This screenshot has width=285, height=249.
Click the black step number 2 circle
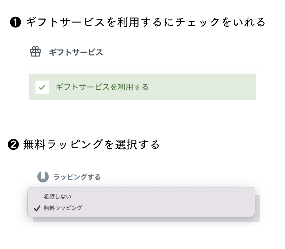[x=13, y=145]
